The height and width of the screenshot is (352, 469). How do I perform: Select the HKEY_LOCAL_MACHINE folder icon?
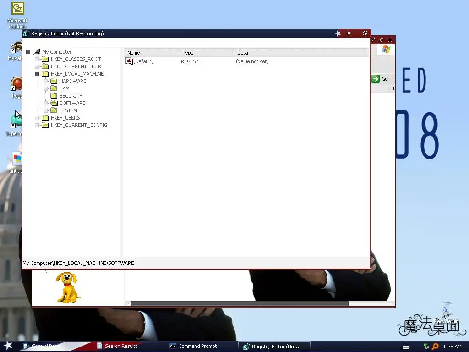click(x=45, y=74)
